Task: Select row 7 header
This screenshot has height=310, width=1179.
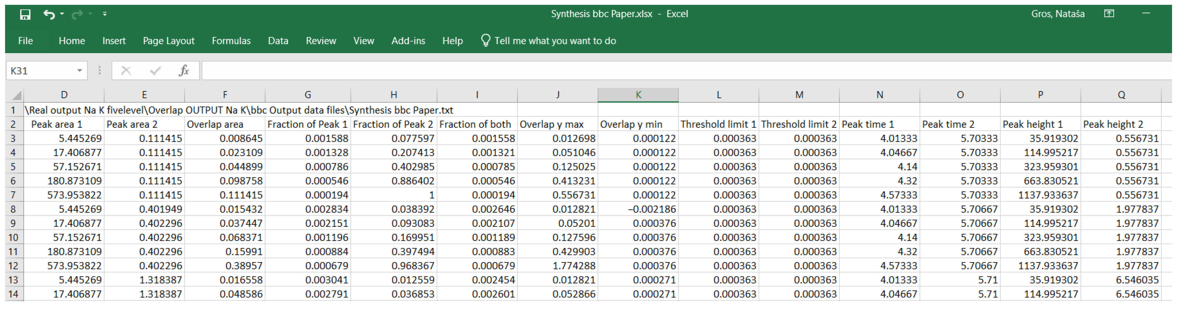Action: click(x=13, y=195)
